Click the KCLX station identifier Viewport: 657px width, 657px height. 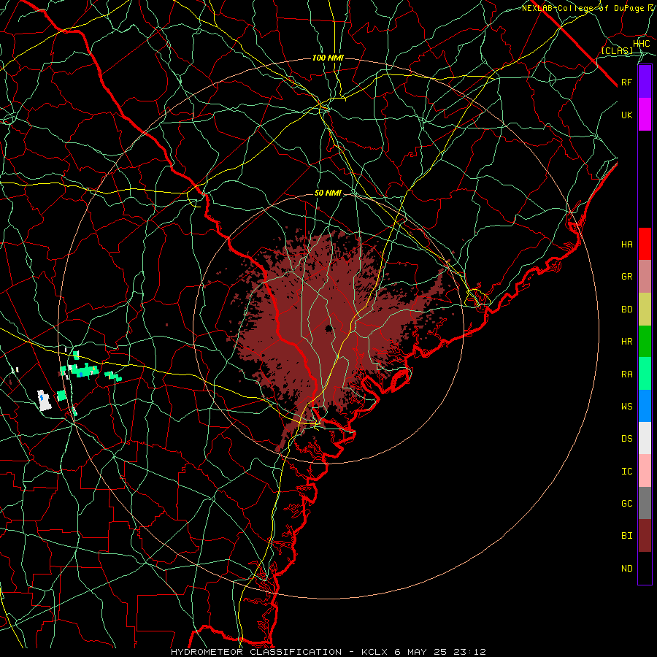[x=374, y=652]
